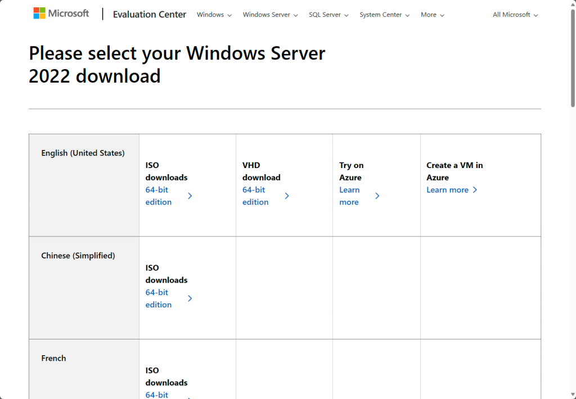Click the Microsoft logo
This screenshot has height=399, width=576.
tap(61, 13)
